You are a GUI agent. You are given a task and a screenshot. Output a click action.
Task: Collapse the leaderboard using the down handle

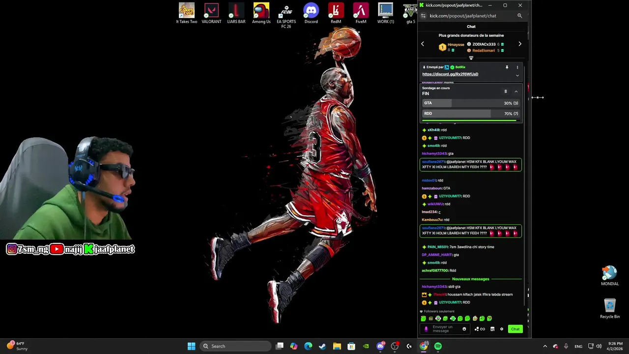pyautogui.click(x=471, y=58)
